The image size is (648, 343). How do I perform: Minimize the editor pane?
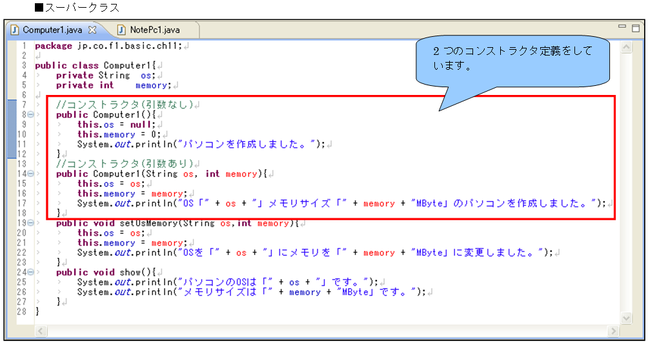(x=622, y=28)
